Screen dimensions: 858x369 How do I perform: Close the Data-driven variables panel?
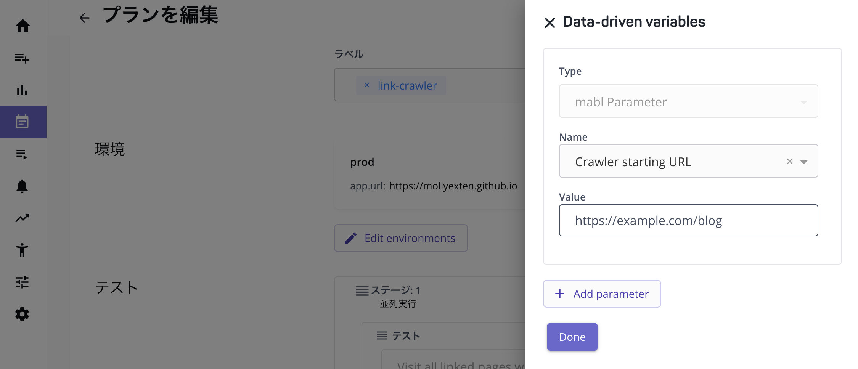pos(550,23)
